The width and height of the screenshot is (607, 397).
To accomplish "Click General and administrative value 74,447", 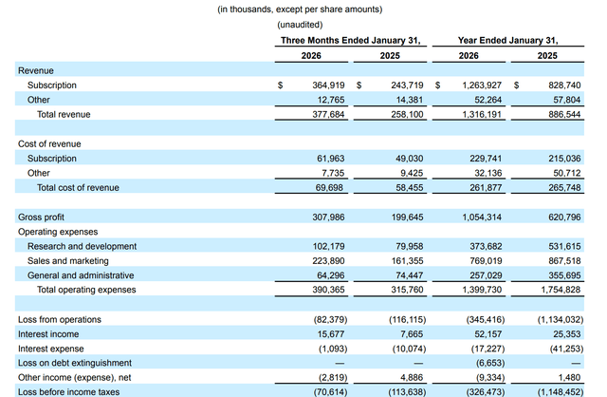I will (409, 275).
